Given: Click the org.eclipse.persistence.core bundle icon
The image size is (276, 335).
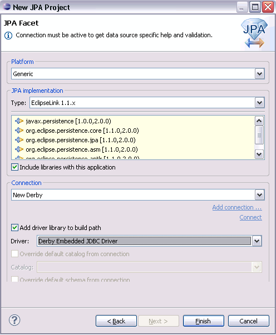Looking at the screenshot, I should pyautogui.click(x=19, y=131).
